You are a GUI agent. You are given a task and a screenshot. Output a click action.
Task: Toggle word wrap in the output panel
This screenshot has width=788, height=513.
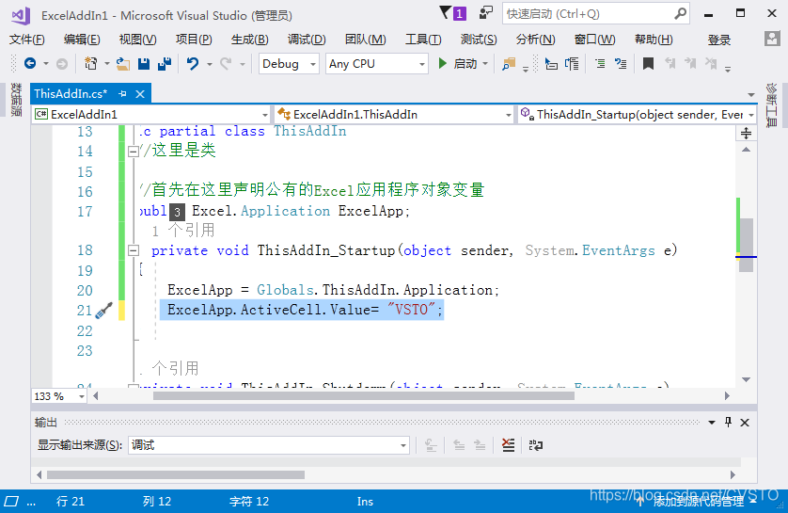536,444
